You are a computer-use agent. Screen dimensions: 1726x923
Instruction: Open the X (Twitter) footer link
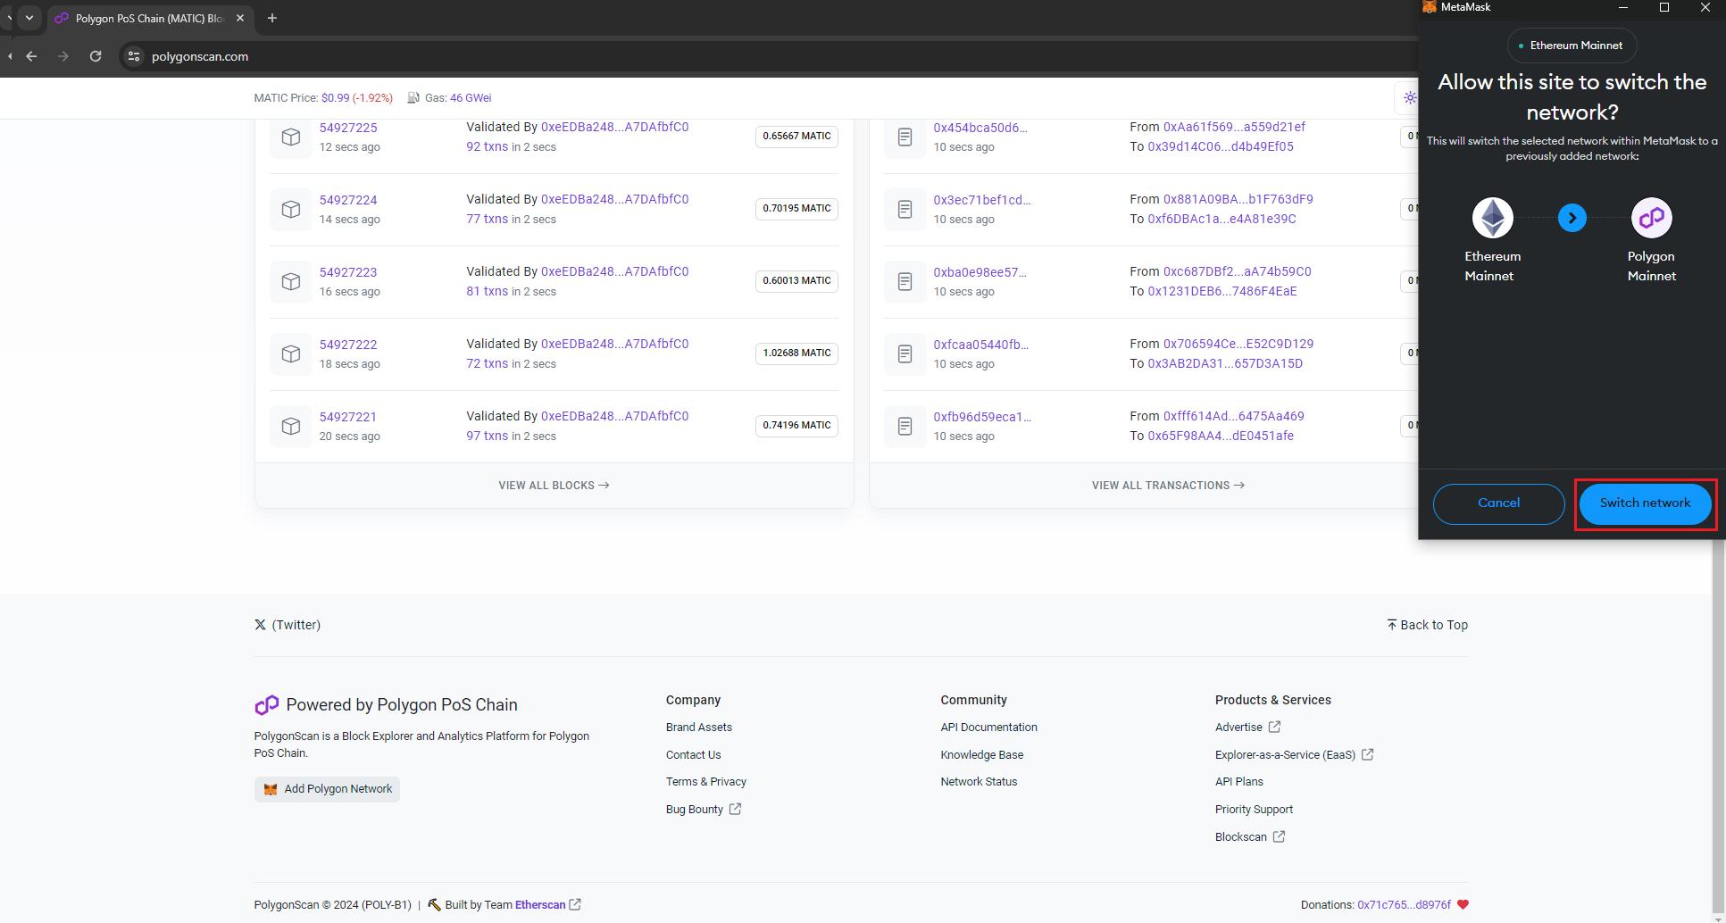coord(288,625)
